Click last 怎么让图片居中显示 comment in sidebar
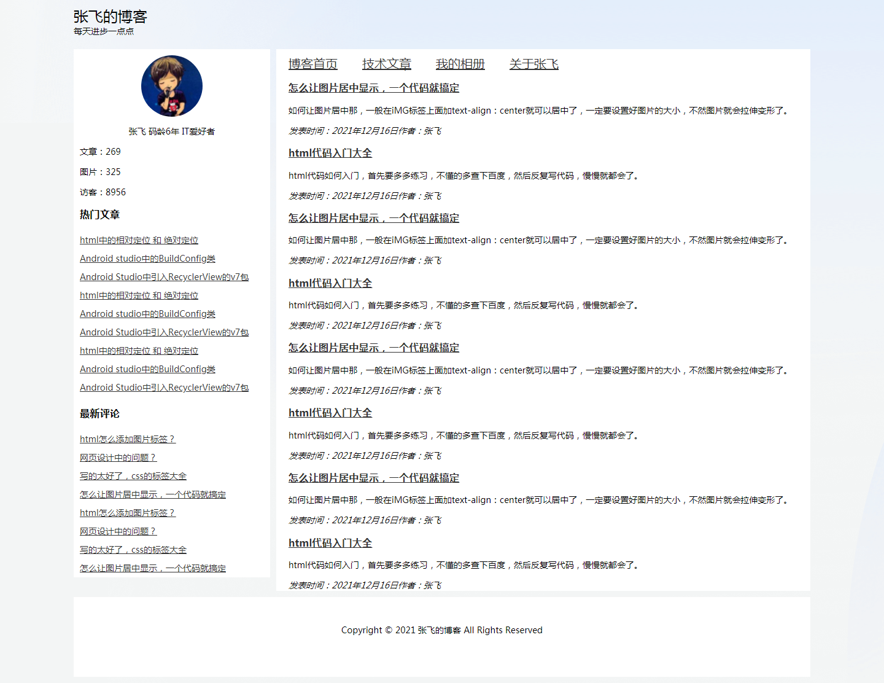Viewport: 884px width, 683px height. coord(153,568)
